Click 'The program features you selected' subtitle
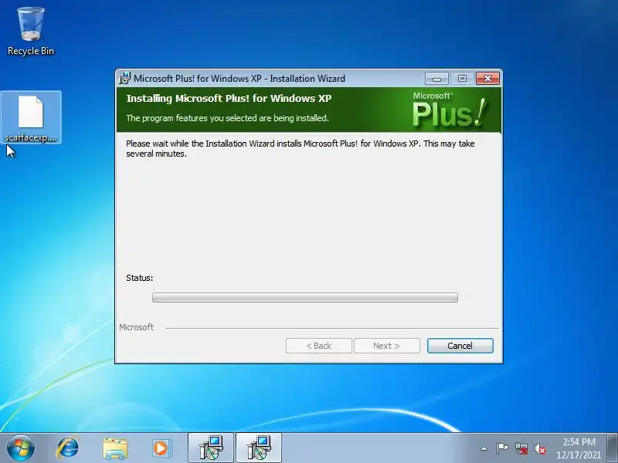Image resolution: width=618 pixels, height=463 pixels. point(227,118)
